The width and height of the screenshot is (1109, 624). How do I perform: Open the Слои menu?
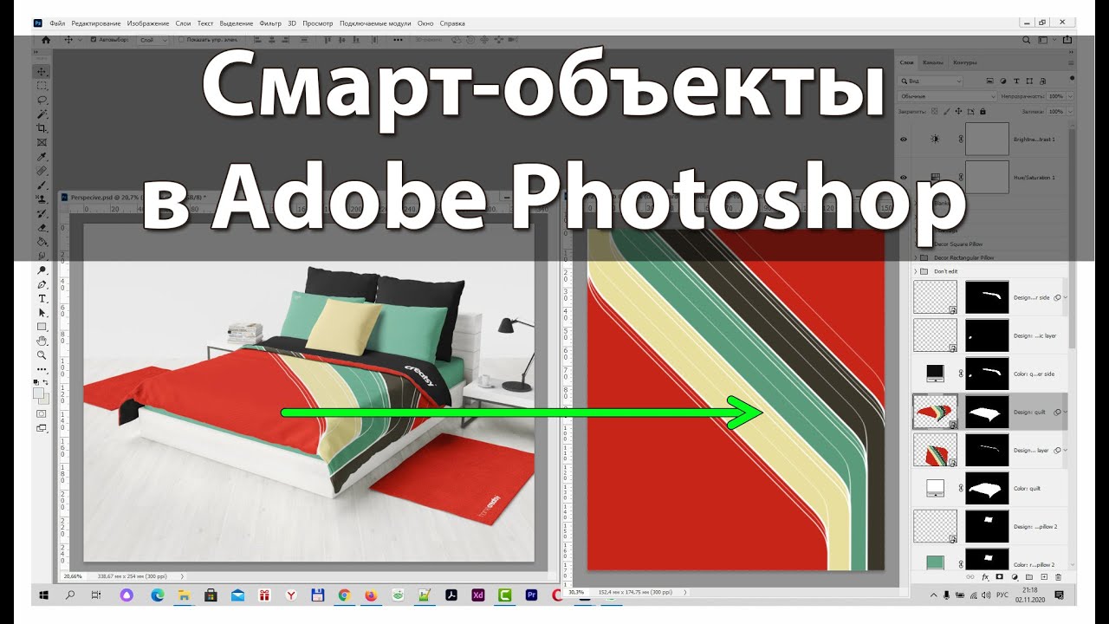(x=183, y=23)
